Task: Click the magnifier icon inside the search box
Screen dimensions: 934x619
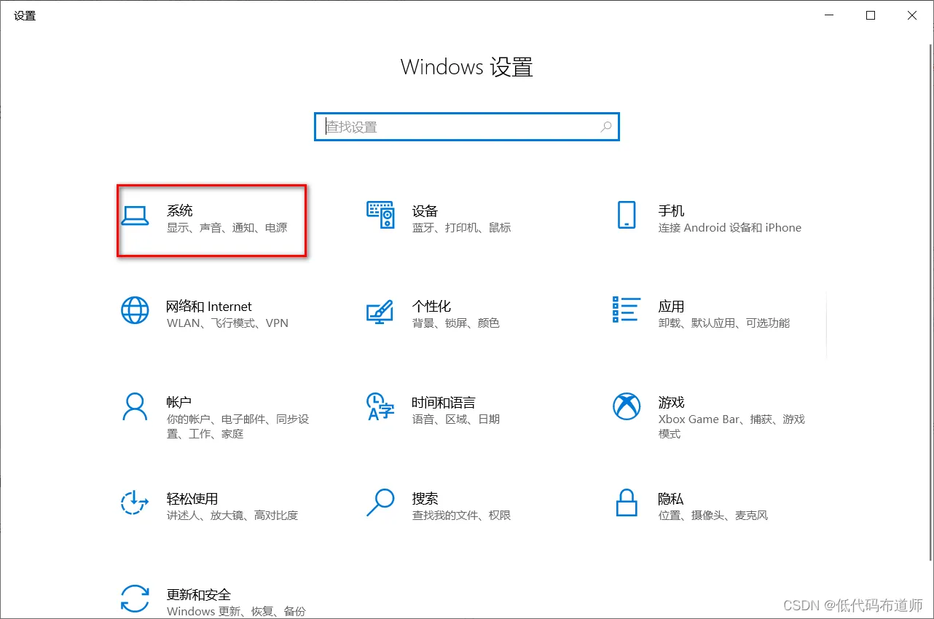Action: coord(606,127)
